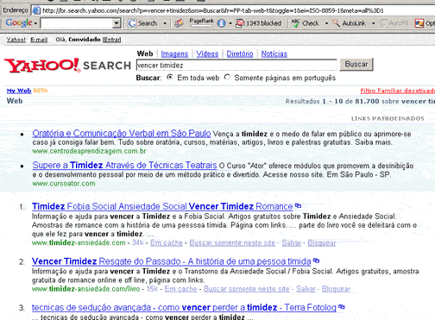Click the PageRank indicator
The image size is (435, 320).
[201, 22]
